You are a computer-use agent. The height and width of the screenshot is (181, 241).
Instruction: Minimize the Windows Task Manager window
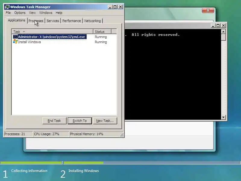pos(110,7)
